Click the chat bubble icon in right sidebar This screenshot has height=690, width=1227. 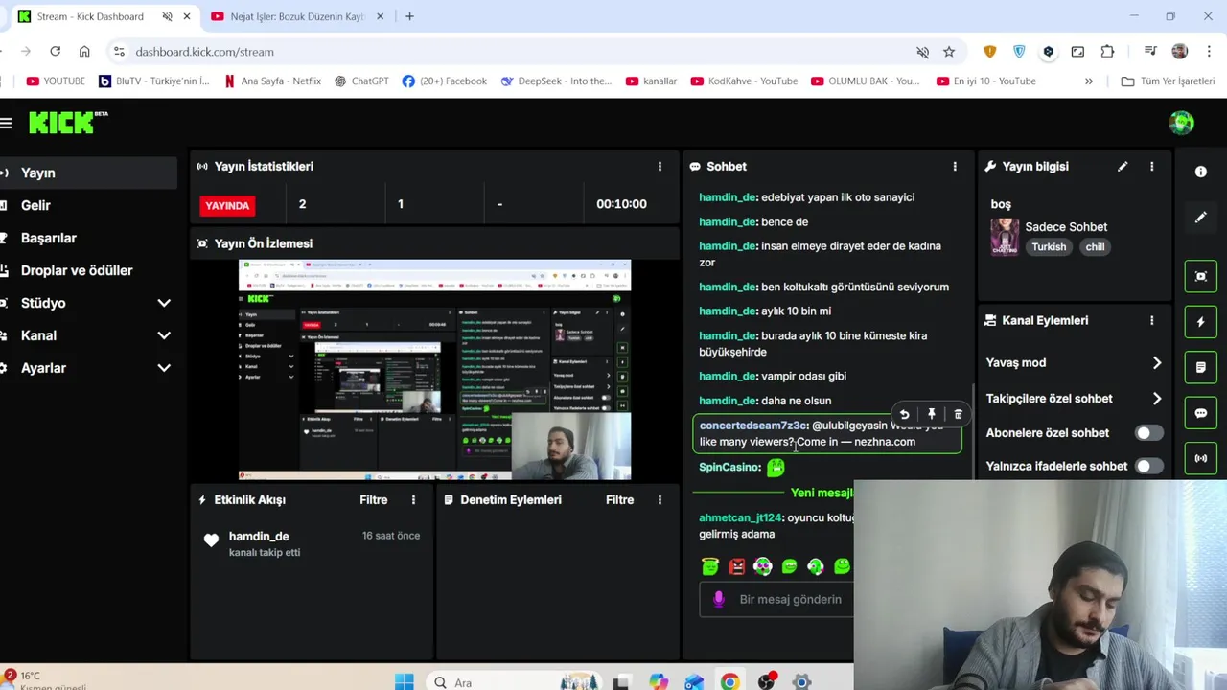[x=1201, y=413]
